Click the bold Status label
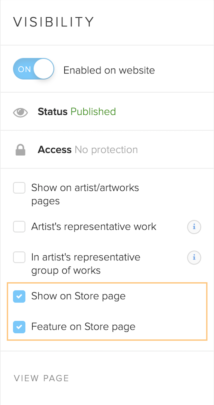The image size is (214, 405). point(52,112)
